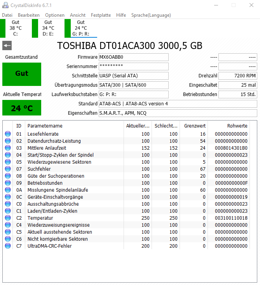Click raw value 000000000019
Screen dimensions: 260x285
[231, 197]
